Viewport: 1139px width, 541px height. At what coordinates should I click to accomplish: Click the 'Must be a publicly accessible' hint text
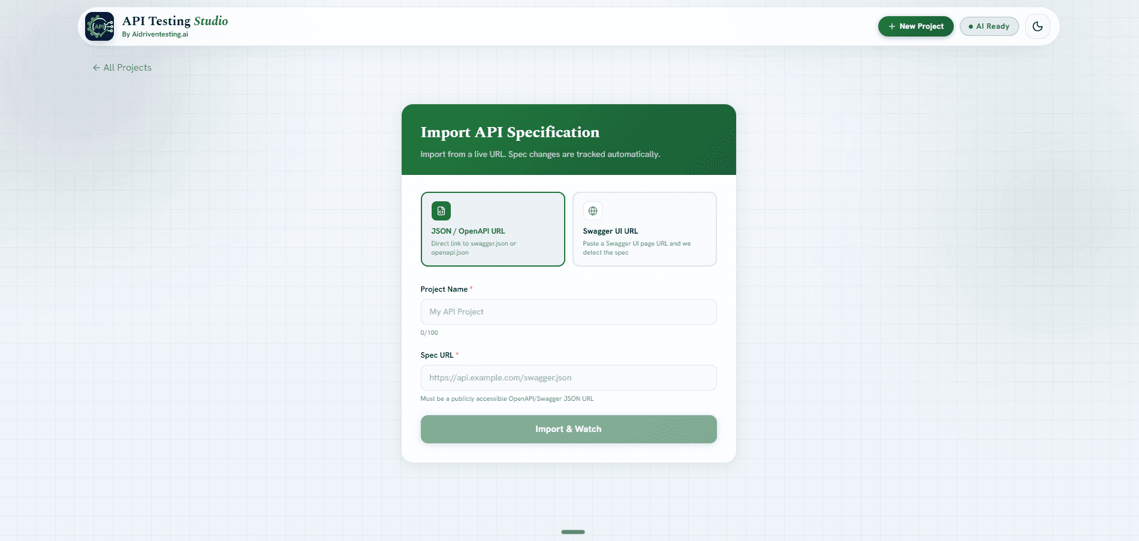coord(507,398)
